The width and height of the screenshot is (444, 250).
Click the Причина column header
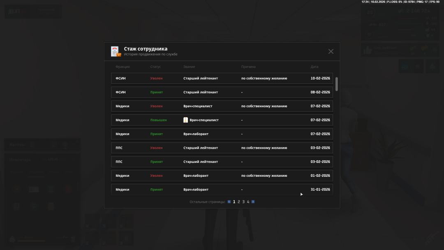click(x=248, y=67)
